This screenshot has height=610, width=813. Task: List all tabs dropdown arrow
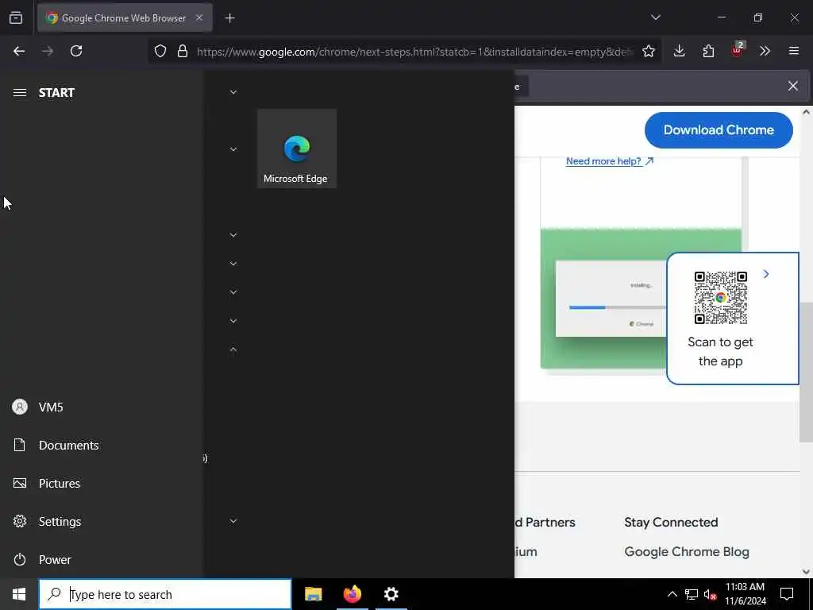[x=655, y=17]
